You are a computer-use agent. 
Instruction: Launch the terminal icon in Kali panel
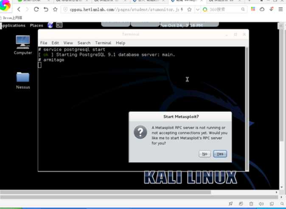[59, 25]
